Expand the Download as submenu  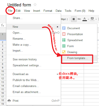pyautogui.click(x=34, y=74)
